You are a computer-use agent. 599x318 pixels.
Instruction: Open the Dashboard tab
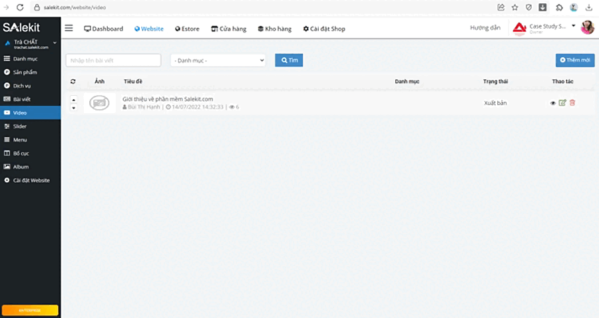104,29
